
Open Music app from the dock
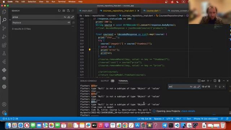100,125
